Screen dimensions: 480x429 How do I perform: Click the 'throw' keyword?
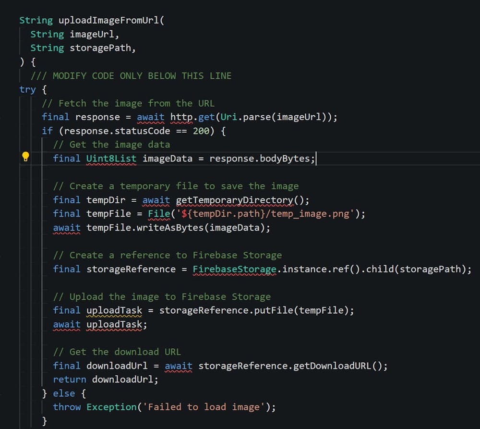67,407
